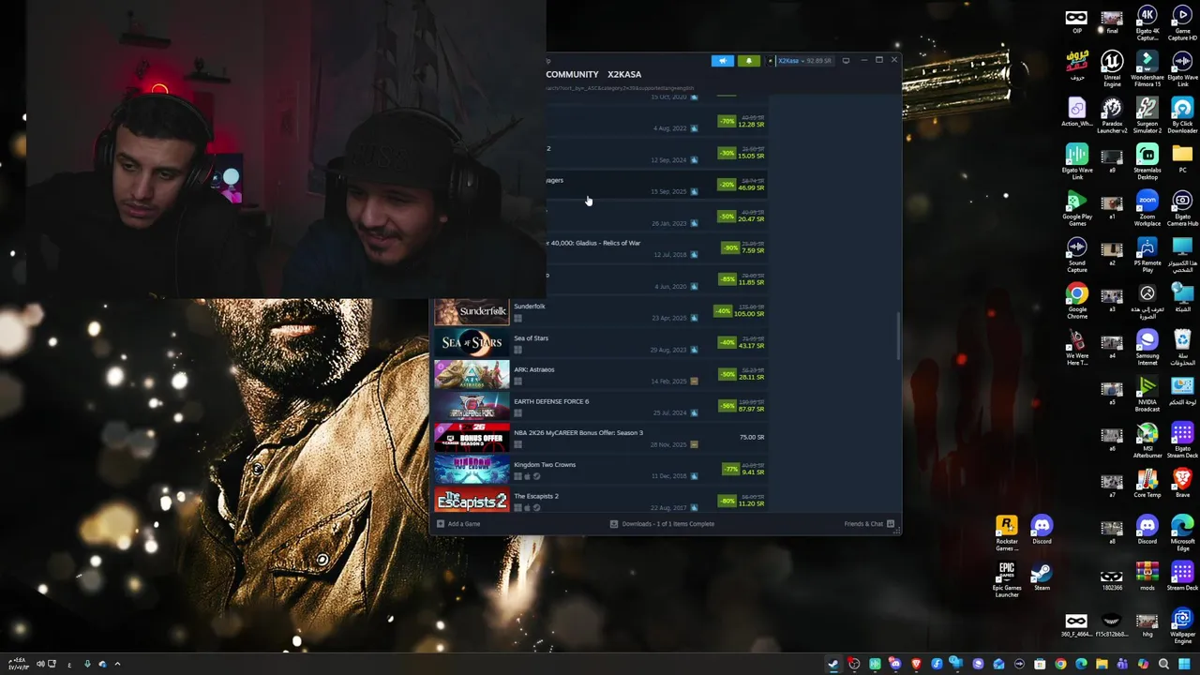Open Elgato 4K Capture desktop icon
Screen dimensions: 1200x675
[x=1147, y=23]
